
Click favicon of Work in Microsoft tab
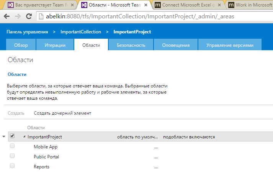click(231, 5)
